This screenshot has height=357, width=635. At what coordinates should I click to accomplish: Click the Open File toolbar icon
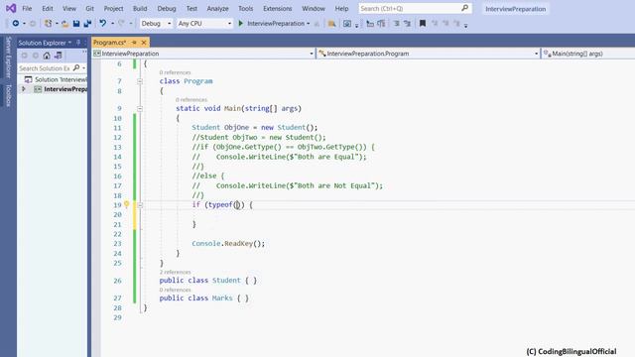coord(64,24)
